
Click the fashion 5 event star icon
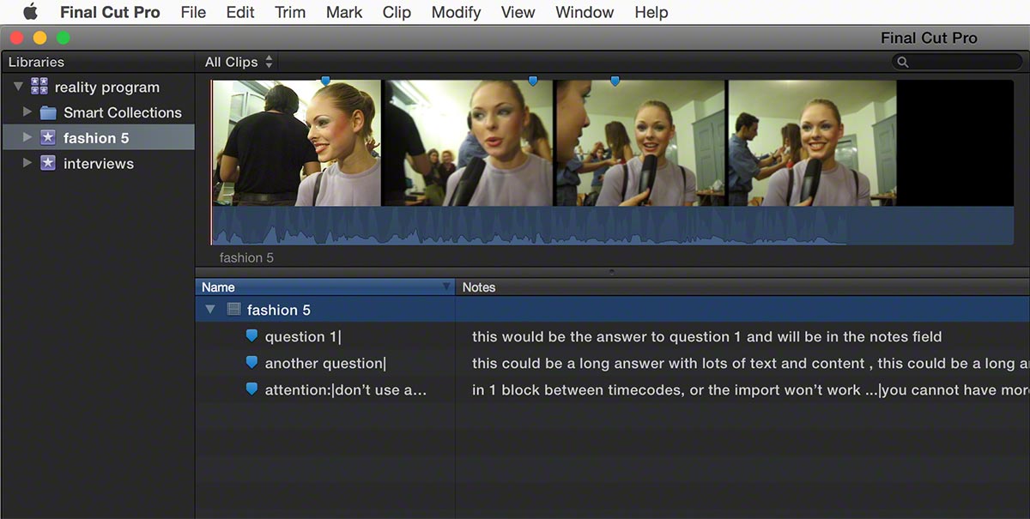point(48,137)
